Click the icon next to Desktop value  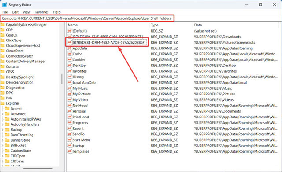70,66
